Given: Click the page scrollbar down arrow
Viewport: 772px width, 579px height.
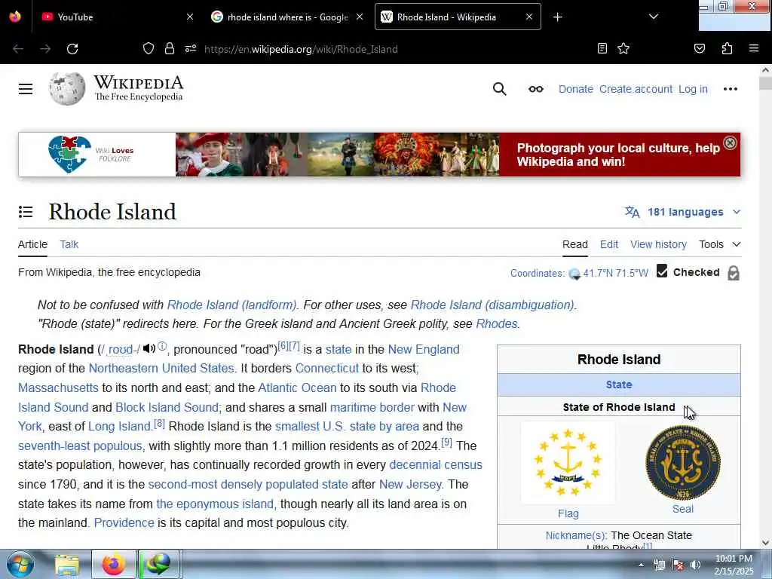Looking at the screenshot, I should pyautogui.click(x=765, y=543).
